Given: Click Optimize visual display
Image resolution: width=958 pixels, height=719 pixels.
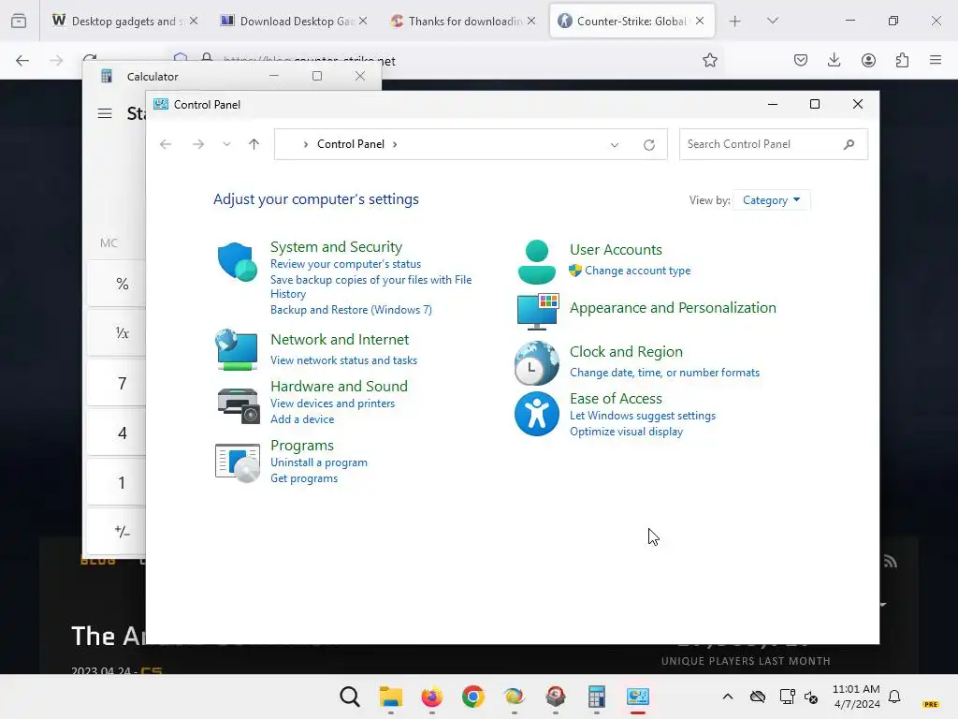Looking at the screenshot, I should (626, 431).
